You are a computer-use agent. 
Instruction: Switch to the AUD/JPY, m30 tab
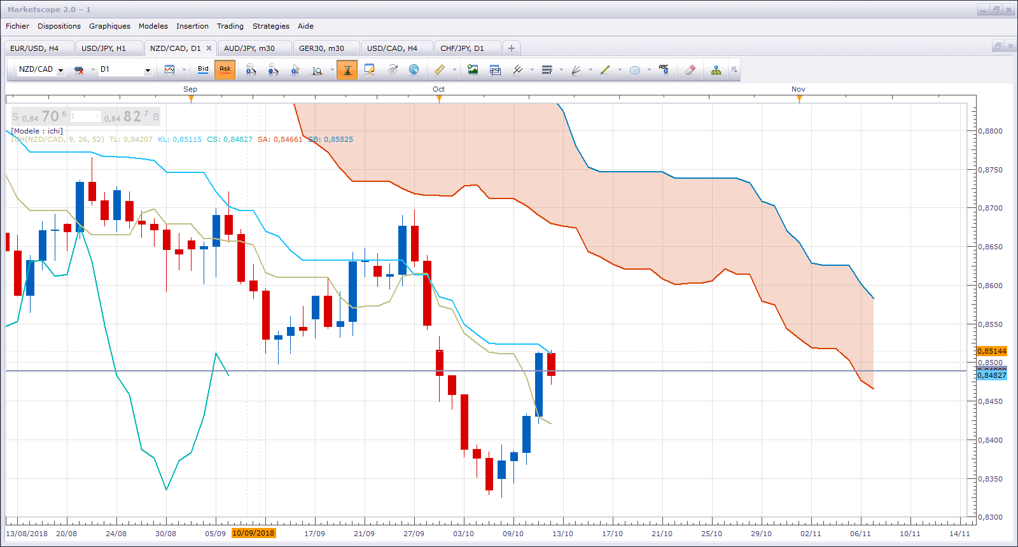(x=254, y=48)
